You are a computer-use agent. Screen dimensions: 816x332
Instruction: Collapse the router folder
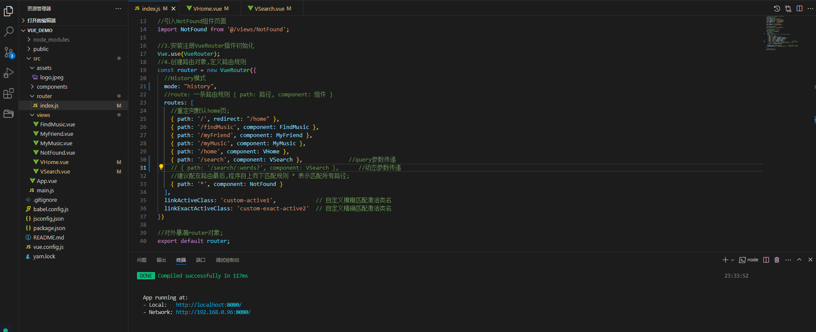point(74,96)
